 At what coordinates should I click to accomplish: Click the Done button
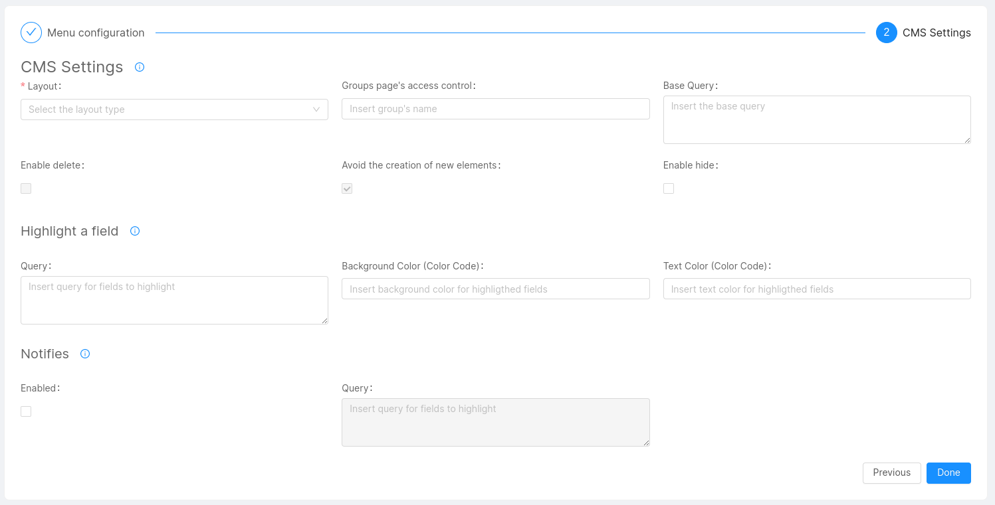coord(948,472)
